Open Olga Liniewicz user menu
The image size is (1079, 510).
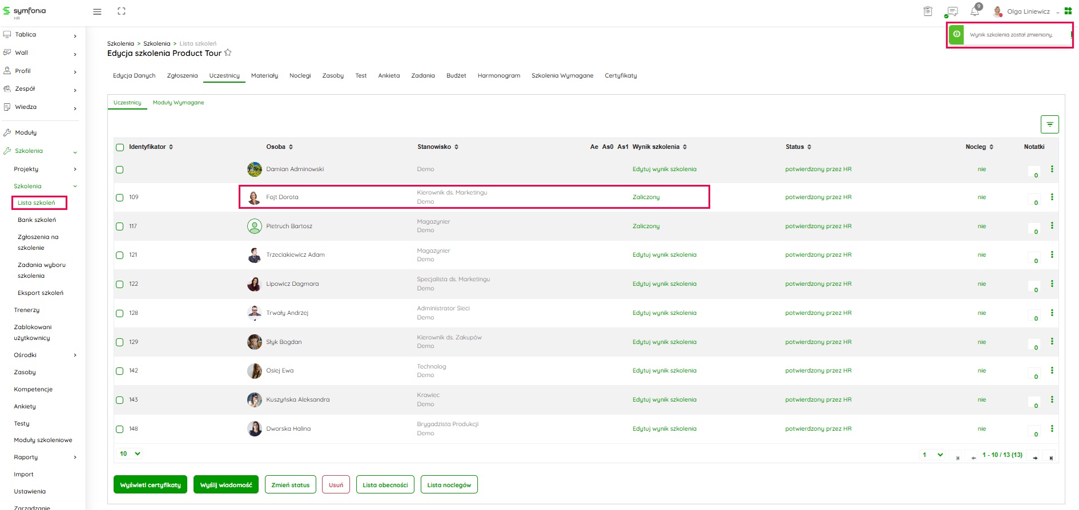(x=1028, y=11)
